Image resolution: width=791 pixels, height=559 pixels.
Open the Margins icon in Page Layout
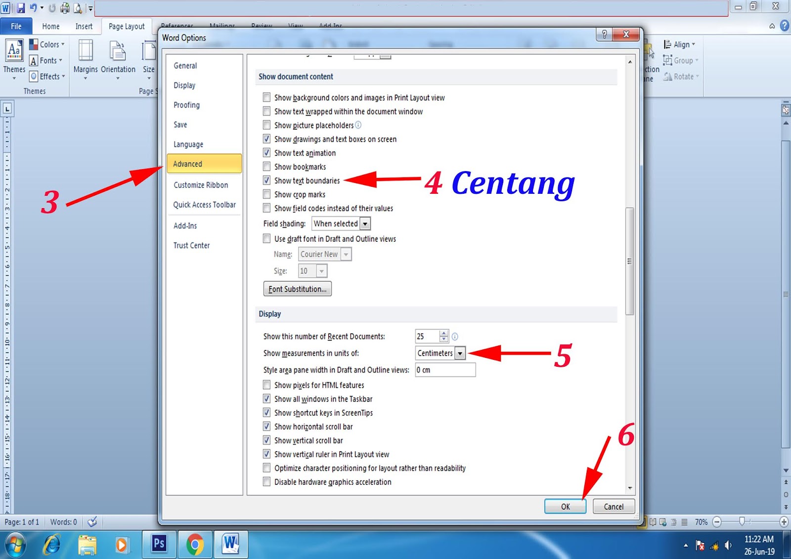pos(86,51)
